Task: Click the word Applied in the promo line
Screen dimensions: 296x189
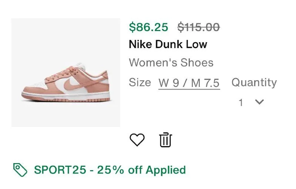Action: click(166, 170)
